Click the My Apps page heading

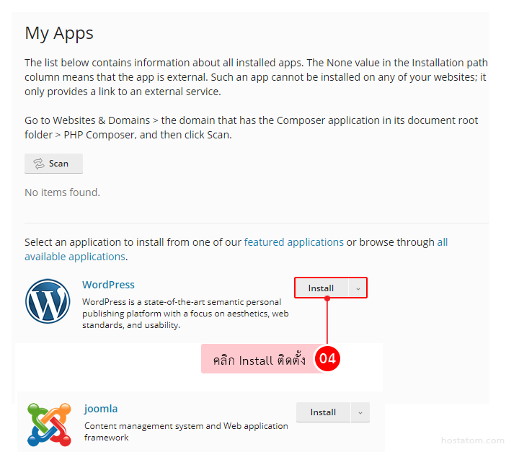coord(59,33)
